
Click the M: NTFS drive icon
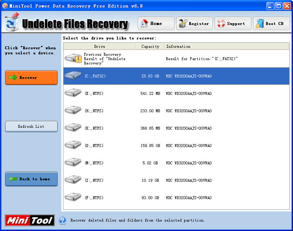(x=73, y=162)
